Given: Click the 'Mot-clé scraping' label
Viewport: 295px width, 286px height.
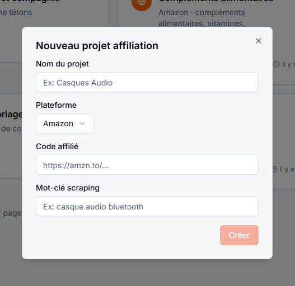Looking at the screenshot, I should (x=68, y=188).
